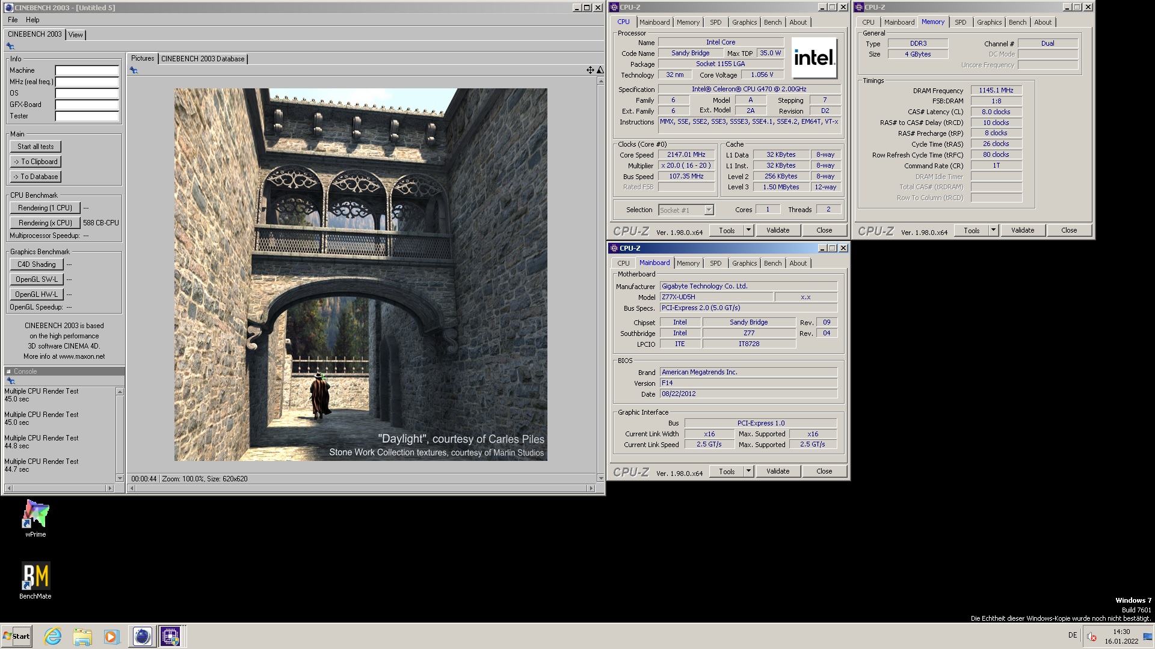Viewport: 1155px width, 649px height.
Task: Click the OS input field
Action: [87, 93]
